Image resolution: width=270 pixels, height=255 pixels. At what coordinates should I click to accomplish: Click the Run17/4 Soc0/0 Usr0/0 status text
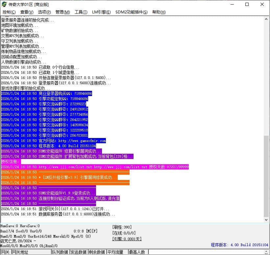[21, 231]
